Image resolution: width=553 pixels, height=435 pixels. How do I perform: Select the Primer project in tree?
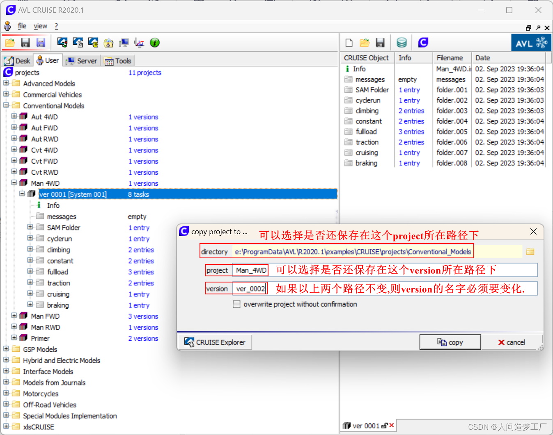coord(40,338)
